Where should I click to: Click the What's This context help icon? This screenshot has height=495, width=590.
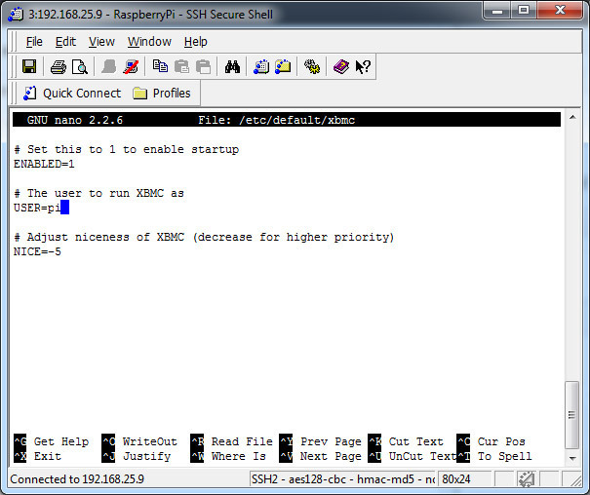(363, 67)
